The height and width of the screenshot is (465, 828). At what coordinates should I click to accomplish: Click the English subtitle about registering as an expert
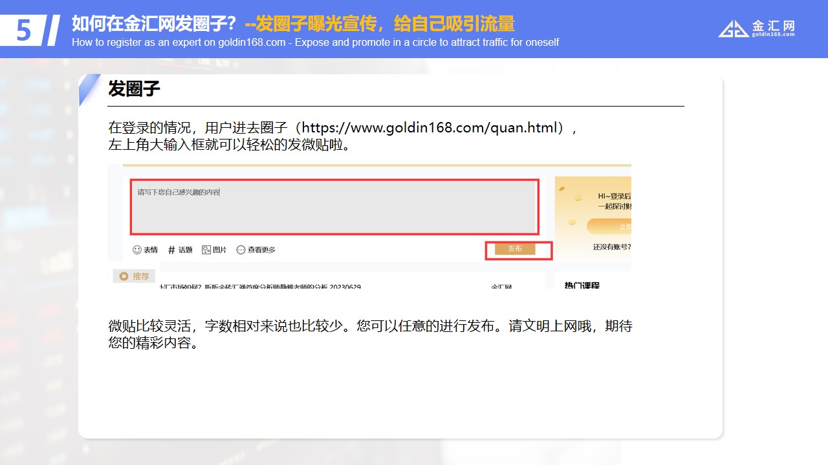click(316, 43)
